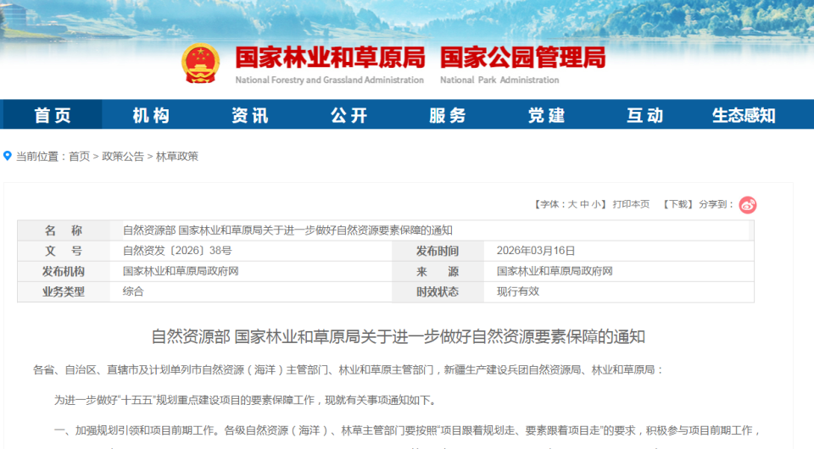The image size is (814, 449).
Task: Click 来源 value 国家林业和草原局政府网
Action: coord(555,271)
